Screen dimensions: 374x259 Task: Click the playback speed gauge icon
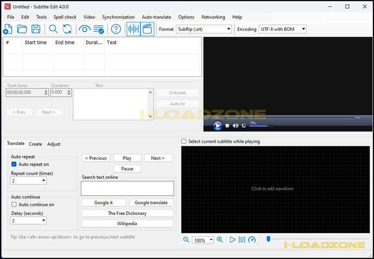252,239
